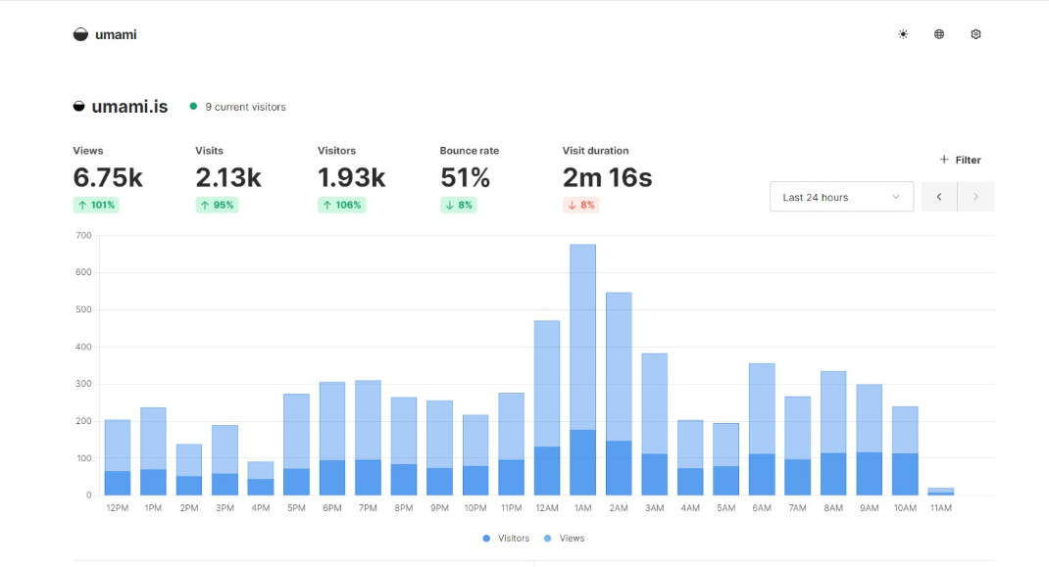Click the next period right chevron
Image resolution: width=1049 pixels, height=567 pixels.
click(975, 197)
